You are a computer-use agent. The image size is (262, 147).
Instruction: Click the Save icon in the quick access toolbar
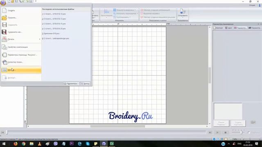[16, 1]
